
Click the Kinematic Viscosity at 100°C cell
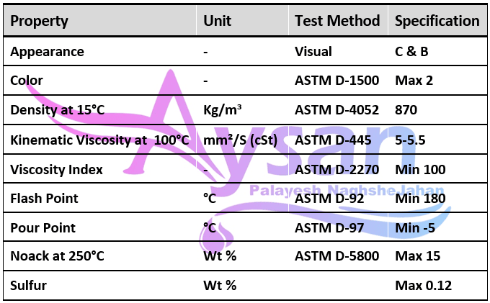point(99,140)
